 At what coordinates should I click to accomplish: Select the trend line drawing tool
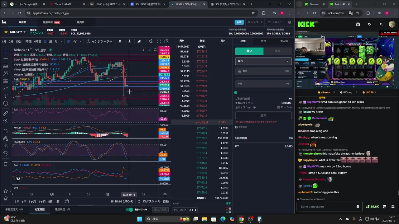point(6,58)
